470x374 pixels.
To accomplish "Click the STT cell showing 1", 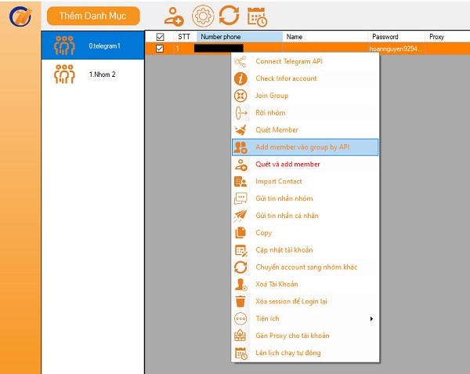I will coord(185,49).
